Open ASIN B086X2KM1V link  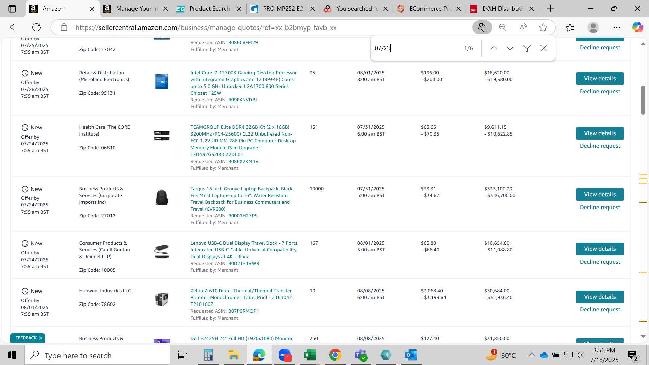(243, 161)
